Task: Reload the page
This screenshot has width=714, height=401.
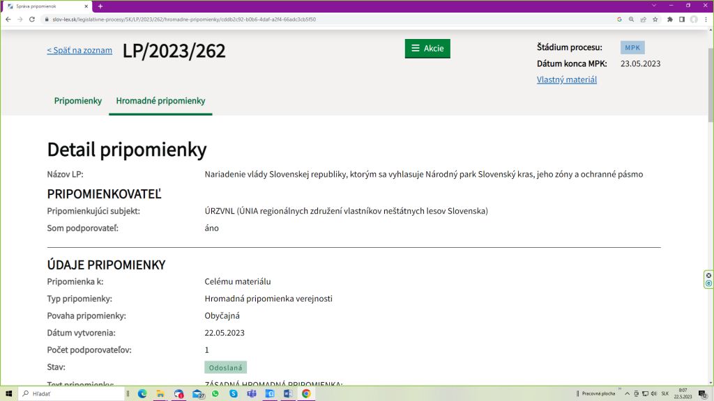Action: (x=31, y=19)
